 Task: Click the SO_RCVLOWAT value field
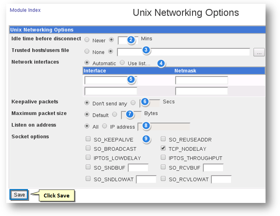click(x=221, y=179)
